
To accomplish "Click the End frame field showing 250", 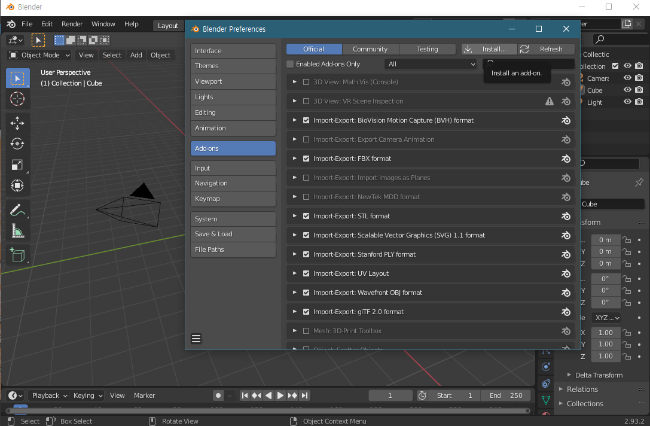I will pos(506,395).
